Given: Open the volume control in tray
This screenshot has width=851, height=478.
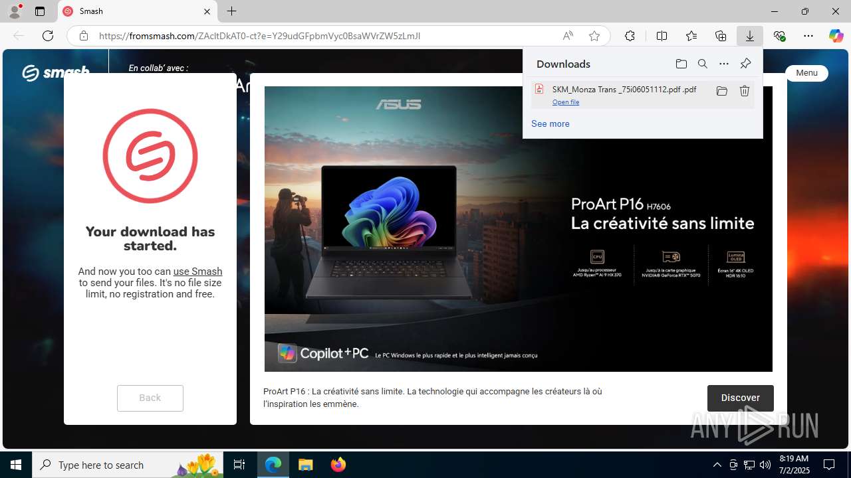Looking at the screenshot, I should [x=765, y=465].
